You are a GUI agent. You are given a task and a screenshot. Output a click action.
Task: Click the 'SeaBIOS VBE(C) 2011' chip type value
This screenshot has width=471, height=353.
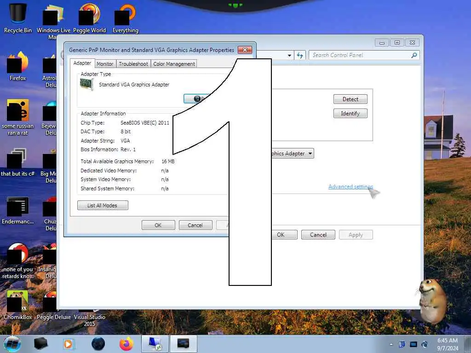[x=145, y=122]
